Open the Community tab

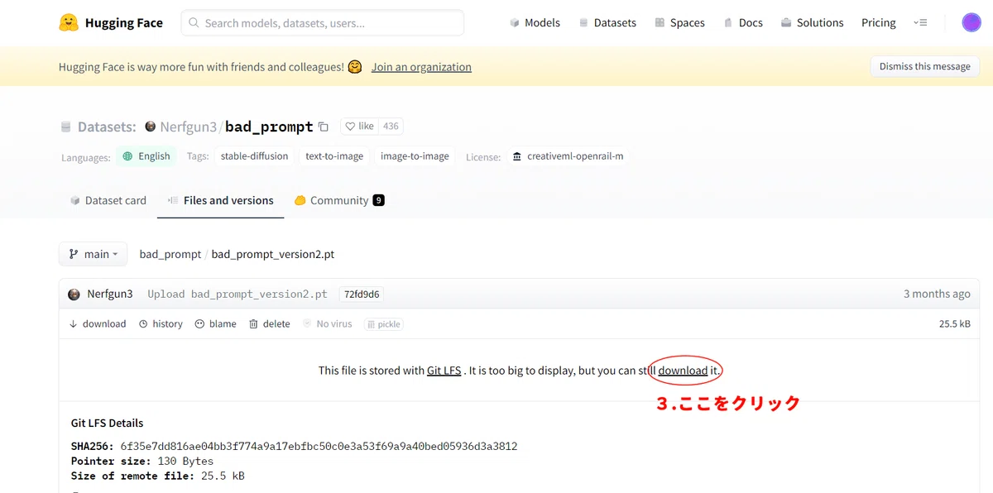(339, 200)
